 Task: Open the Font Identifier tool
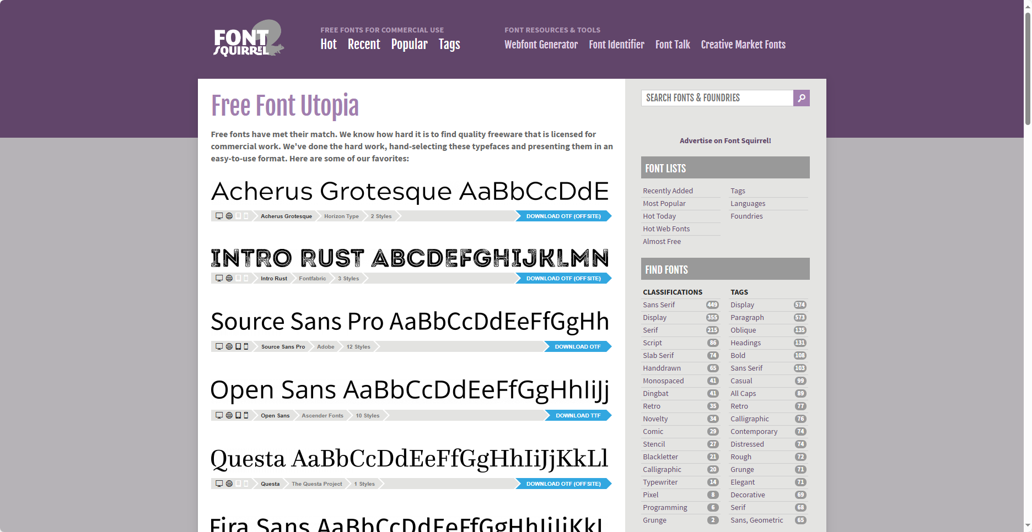tap(616, 44)
